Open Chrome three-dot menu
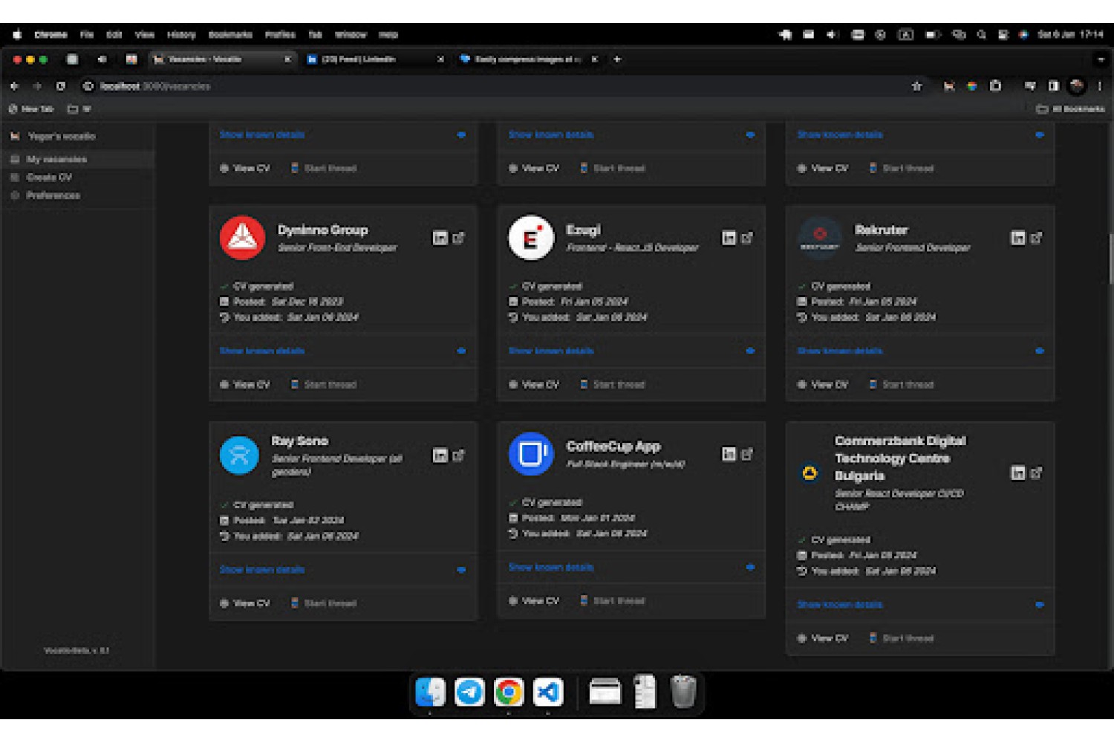1114x743 pixels. pyautogui.click(x=1100, y=86)
